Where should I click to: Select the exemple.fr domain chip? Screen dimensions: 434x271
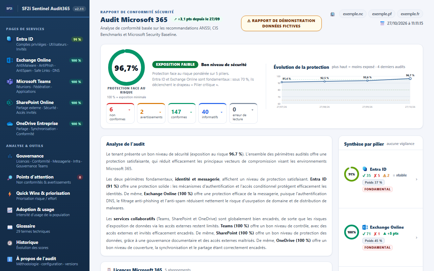[410, 14]
